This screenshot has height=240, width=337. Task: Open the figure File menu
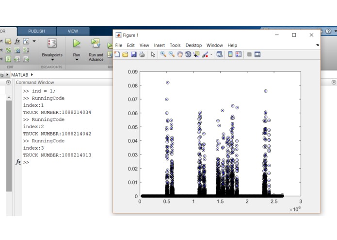(119, 45)
